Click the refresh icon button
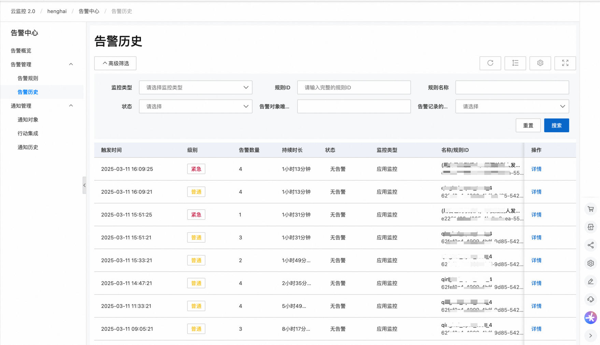The height and width of the screenshot is (345, 600). pos(490,63)
